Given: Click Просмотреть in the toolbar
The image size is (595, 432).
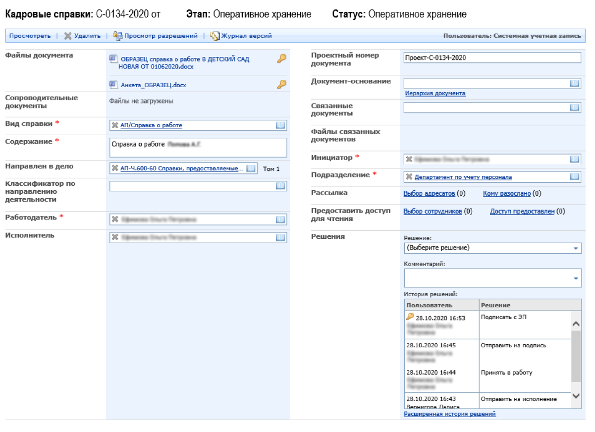Looking at the screenshot, I should pos(30,36).
